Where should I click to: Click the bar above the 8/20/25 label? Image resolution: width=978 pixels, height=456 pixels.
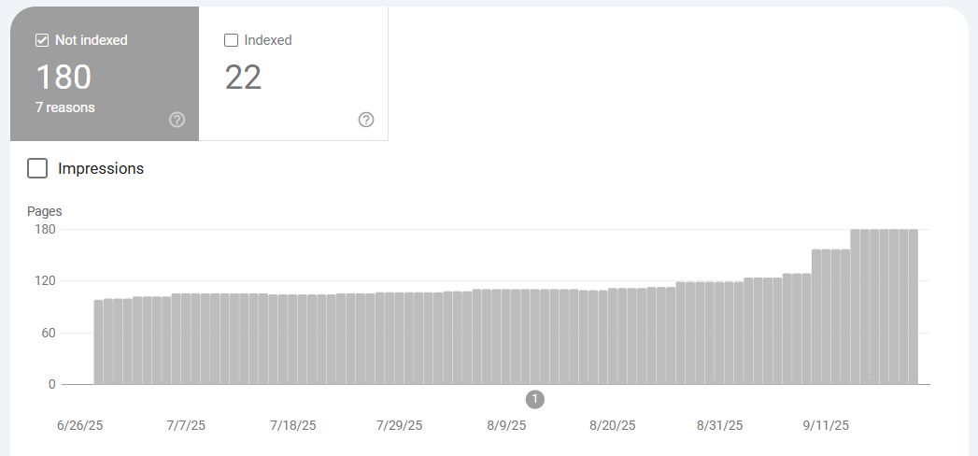click(x=613, y=336)
